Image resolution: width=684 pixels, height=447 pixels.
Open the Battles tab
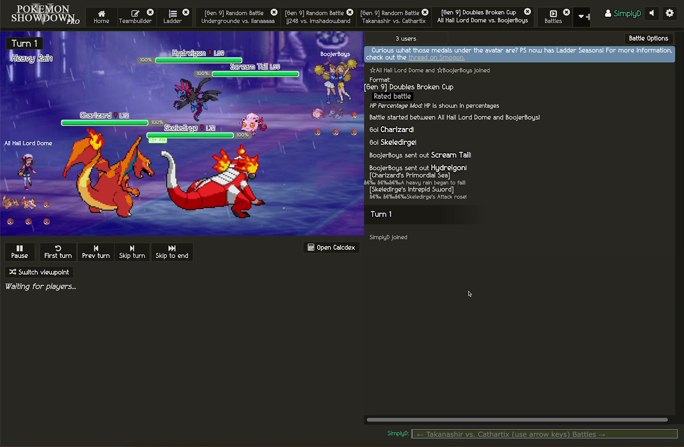point(553,17)
